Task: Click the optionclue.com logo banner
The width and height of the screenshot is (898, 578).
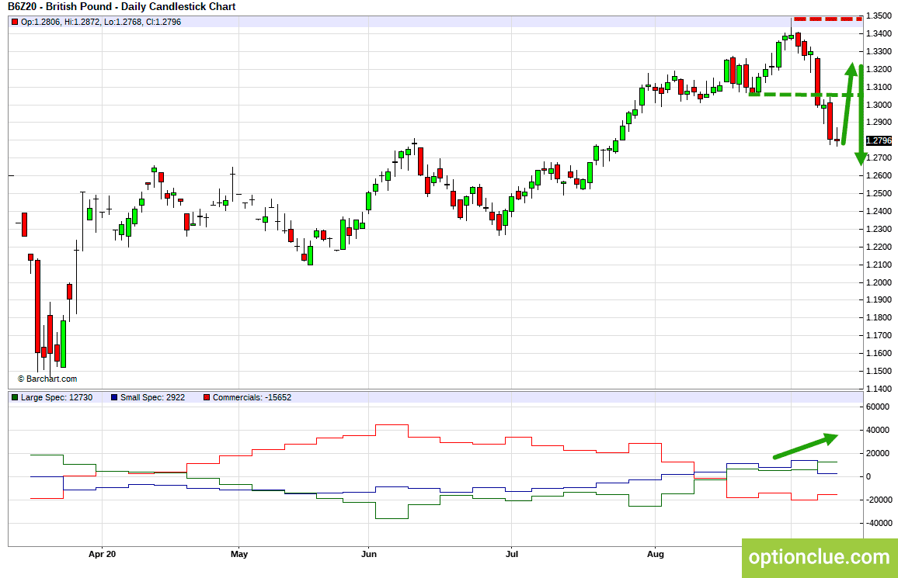Action: click(820, 557)
